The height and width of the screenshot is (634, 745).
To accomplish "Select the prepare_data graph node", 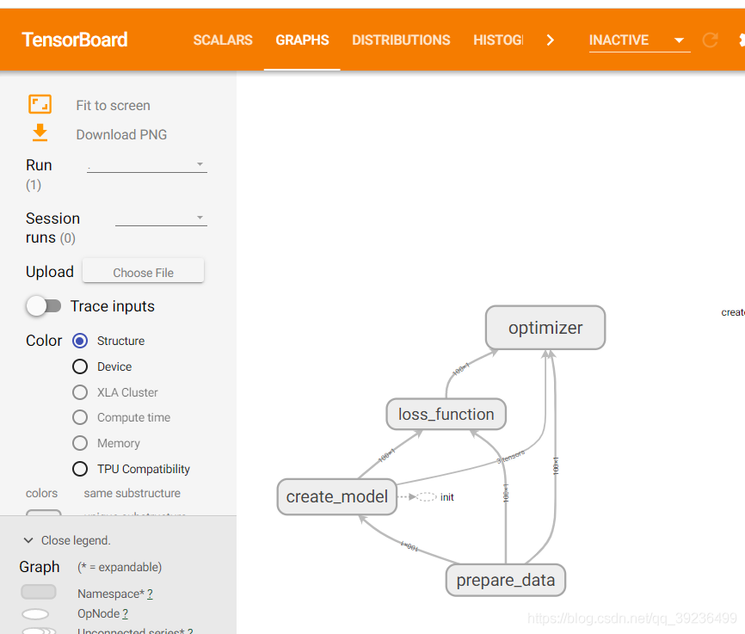I will pos(506,580).
